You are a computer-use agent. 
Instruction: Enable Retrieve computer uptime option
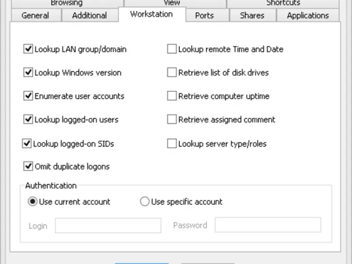(172, 96)
